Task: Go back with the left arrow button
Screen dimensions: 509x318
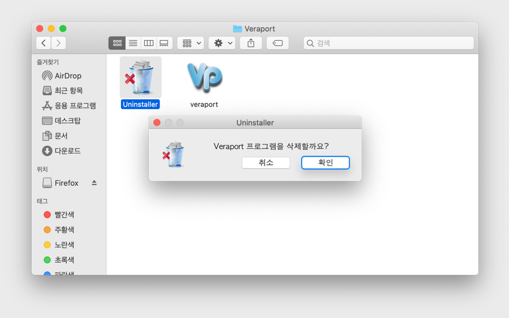Action: pyautogui.click(x=44, y=43)
